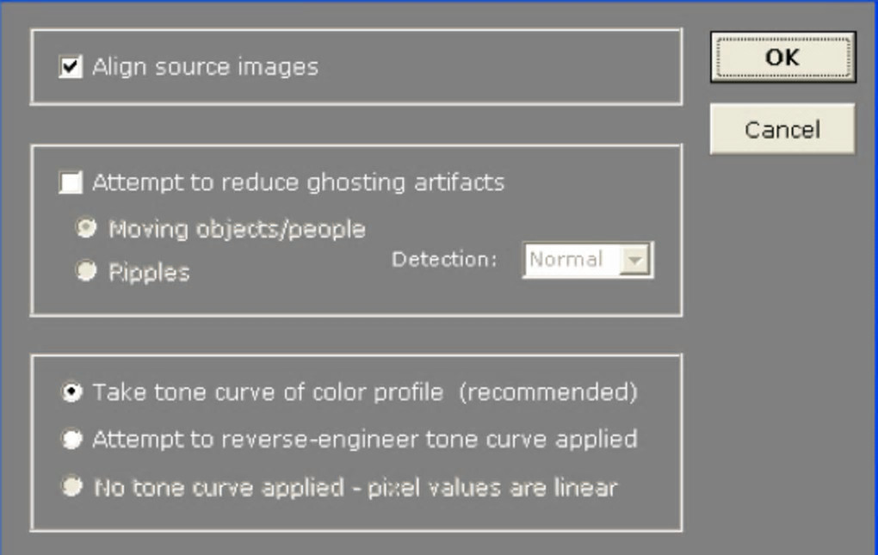Click the Cancel button
The width and height of the screenshot is (878, 555).
(782, 130)
